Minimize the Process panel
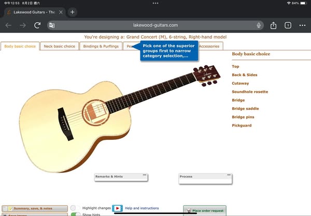The image size is (311, 216). coord(228,176)
